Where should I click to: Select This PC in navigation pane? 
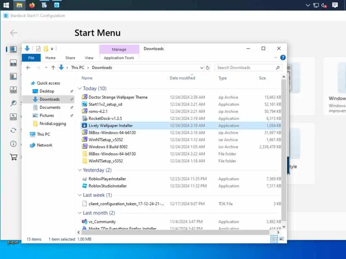tap(43, 134)
